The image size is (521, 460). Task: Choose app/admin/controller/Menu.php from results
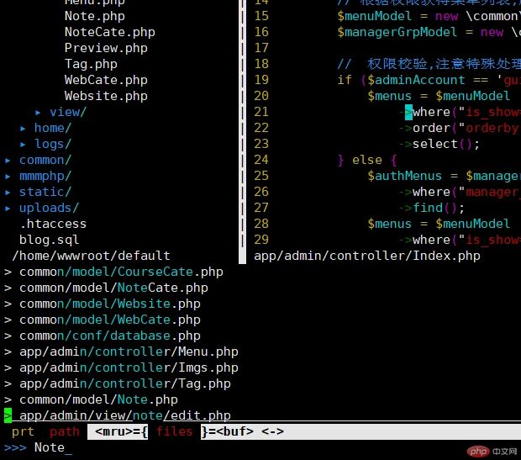coord(129,352)
